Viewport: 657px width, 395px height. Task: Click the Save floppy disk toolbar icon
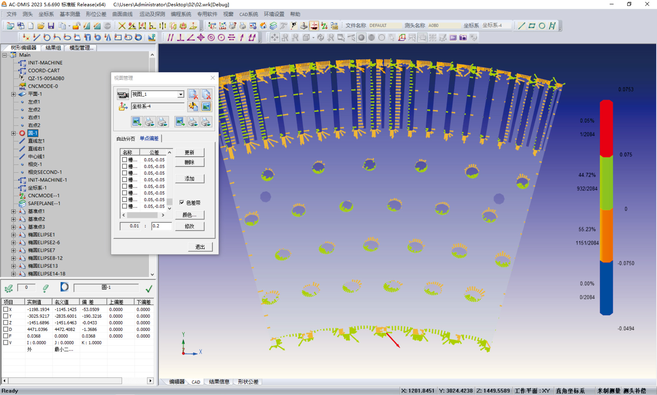click(51, 26)
